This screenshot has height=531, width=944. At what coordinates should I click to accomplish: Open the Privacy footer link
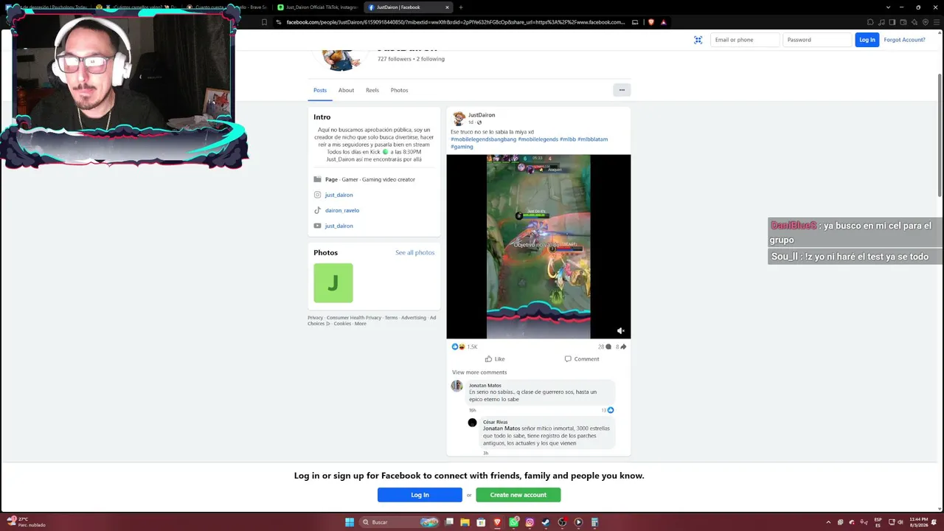[315, 318]
